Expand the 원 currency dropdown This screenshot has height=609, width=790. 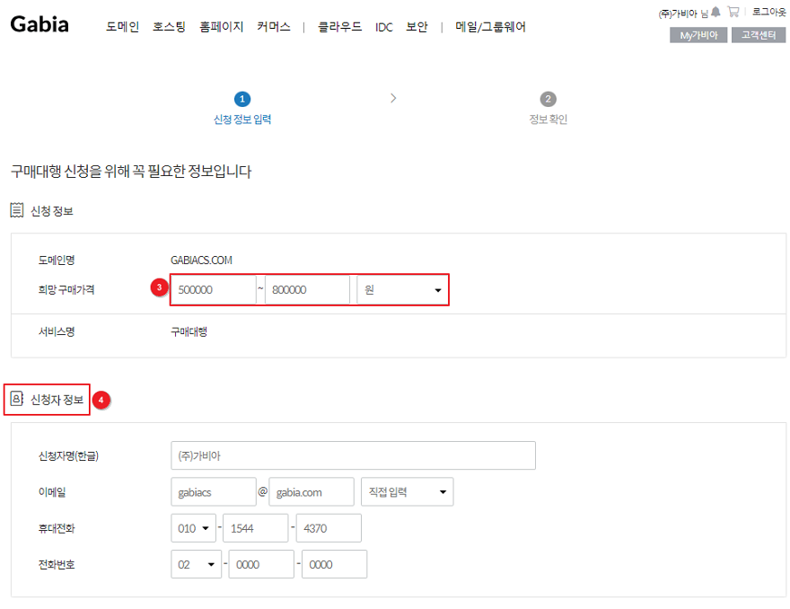pyautogui.click(x=402, y=290)
